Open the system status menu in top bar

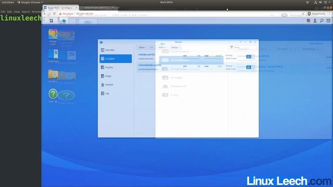click(x=323, y=2)
